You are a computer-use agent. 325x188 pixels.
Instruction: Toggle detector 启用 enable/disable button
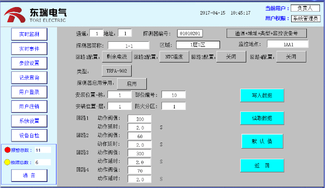[x=132, y=84]
